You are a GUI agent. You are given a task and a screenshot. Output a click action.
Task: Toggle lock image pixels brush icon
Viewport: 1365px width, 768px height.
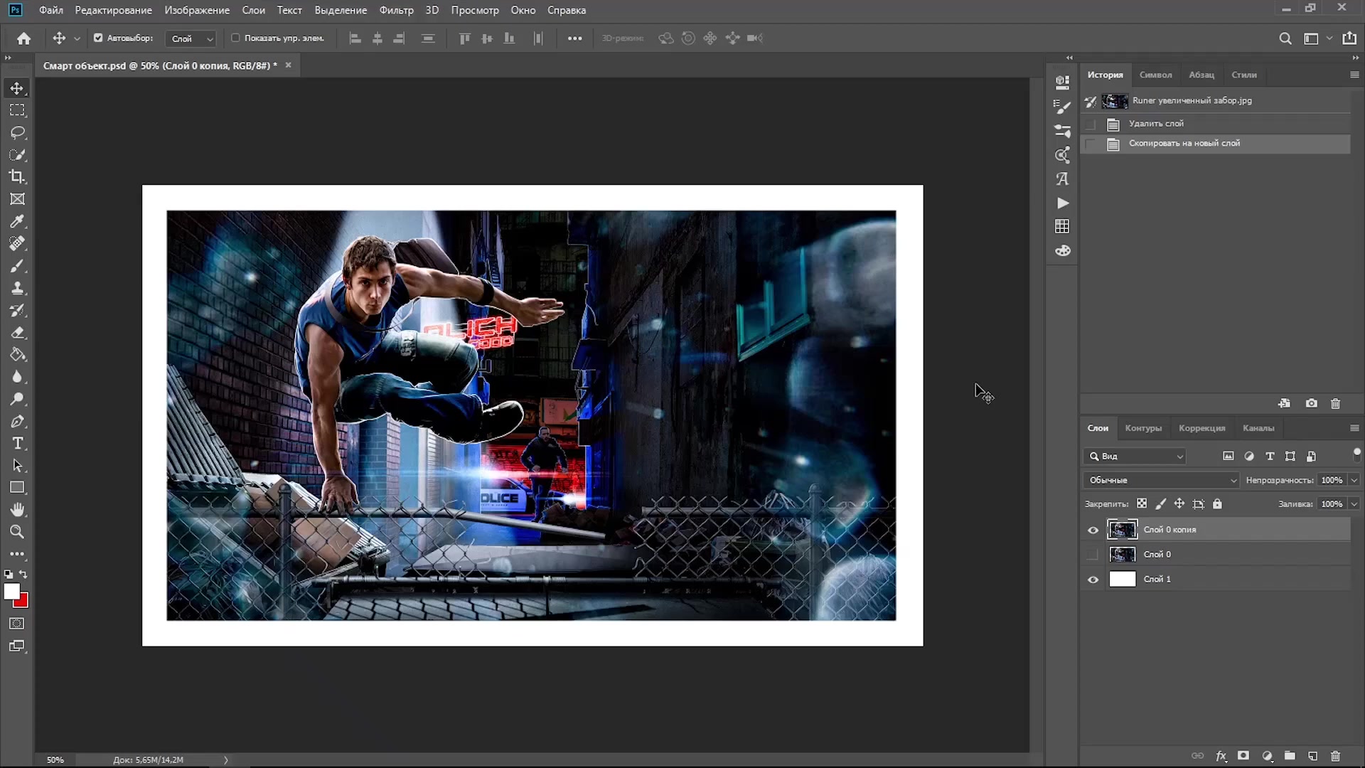click(1161, 503)
